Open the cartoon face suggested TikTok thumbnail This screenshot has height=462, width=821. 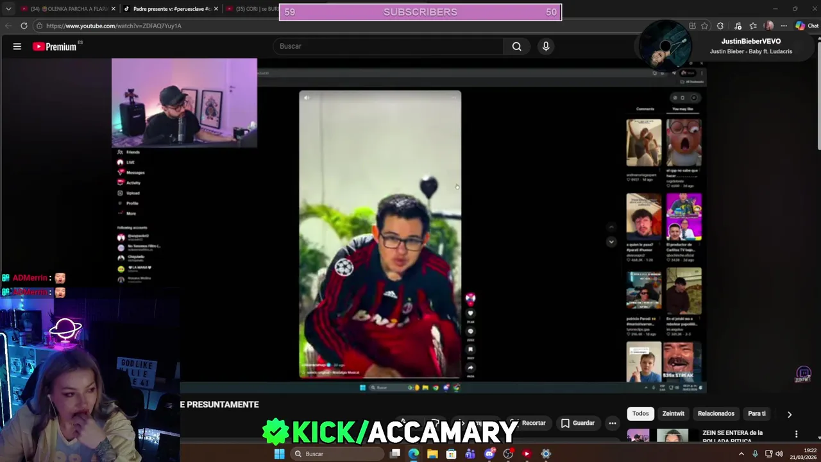684,142
